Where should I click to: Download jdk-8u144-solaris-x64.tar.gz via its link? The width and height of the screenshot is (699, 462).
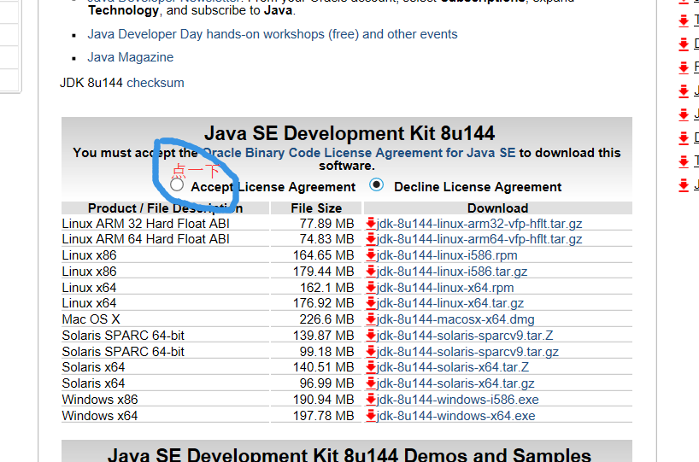455,383
